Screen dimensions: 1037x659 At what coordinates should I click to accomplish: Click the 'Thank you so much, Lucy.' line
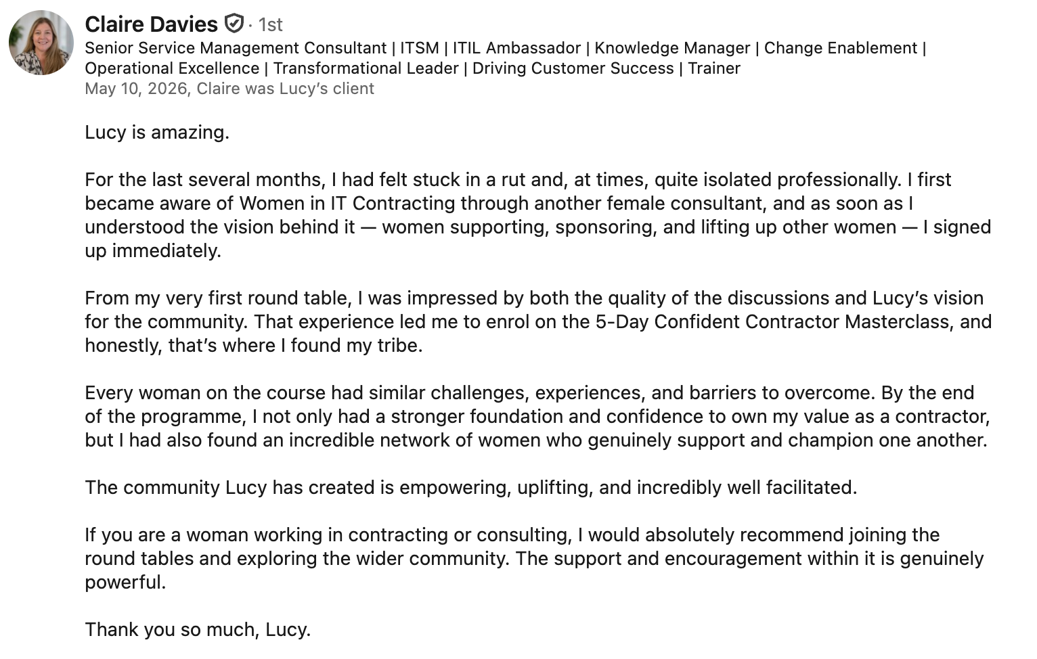click(198, 629)
